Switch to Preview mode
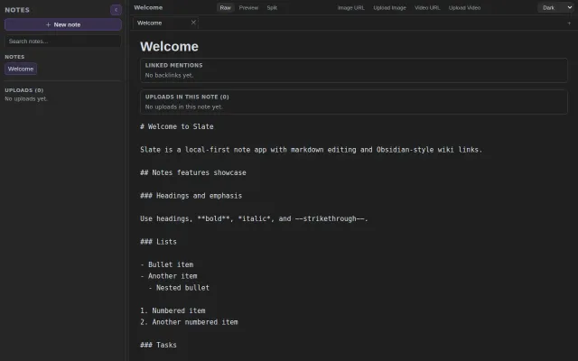 pos(248,8)
